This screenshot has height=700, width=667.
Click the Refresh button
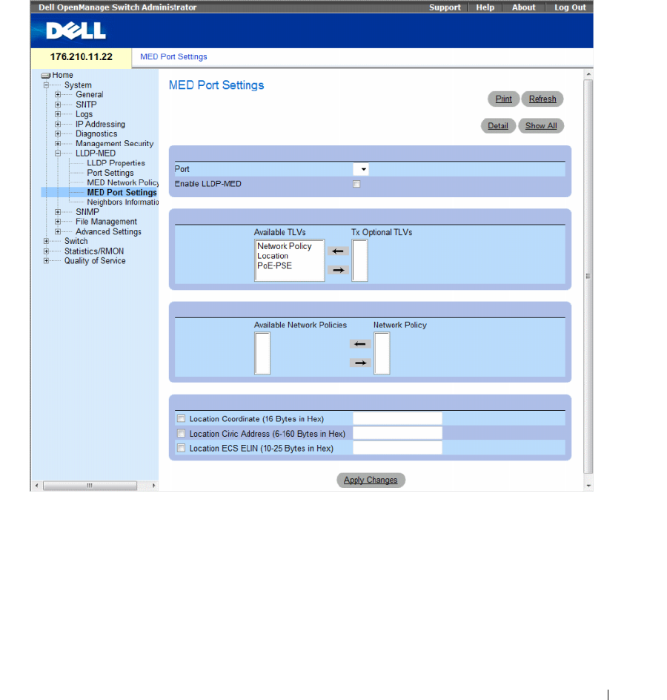point(542,99)
